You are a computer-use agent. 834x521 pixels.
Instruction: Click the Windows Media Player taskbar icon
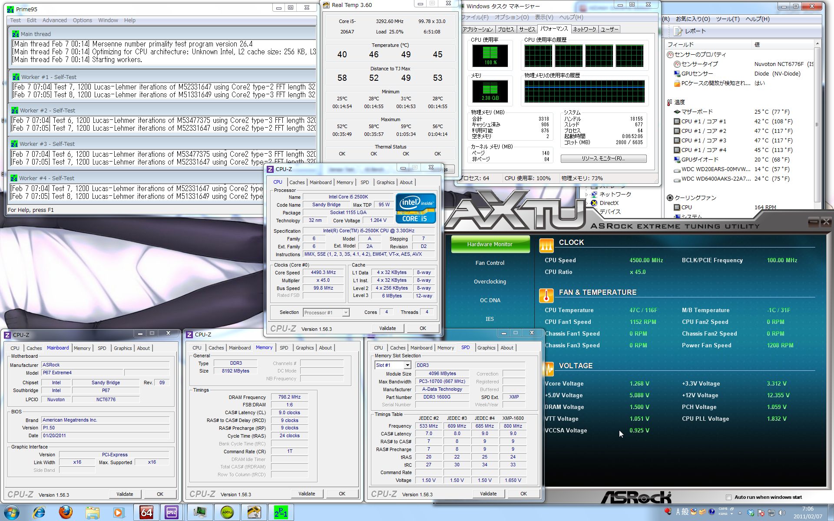(x=118, y=512)
